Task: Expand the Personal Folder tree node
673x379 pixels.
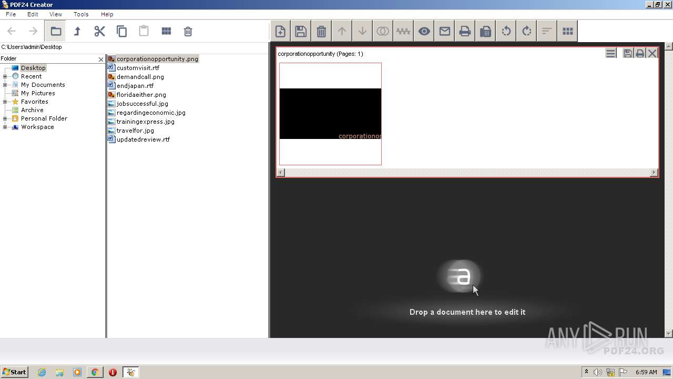Action: 5,118
